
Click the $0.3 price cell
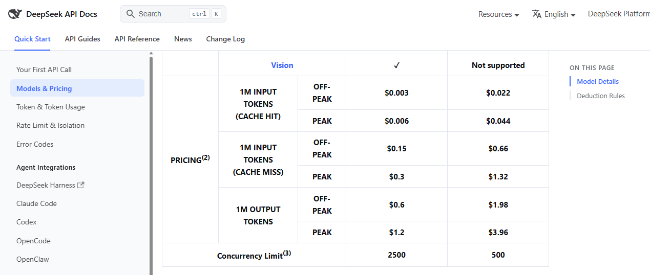pos(397,177)
